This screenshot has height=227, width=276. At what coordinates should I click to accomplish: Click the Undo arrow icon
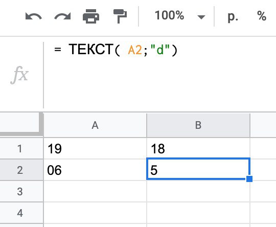click(x=33, y=16)
